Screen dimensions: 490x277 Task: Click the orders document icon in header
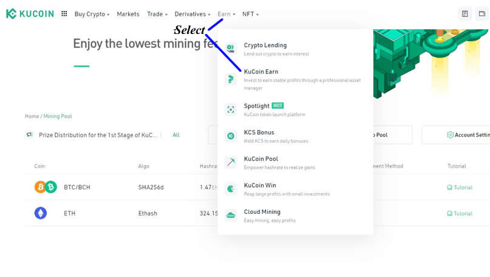465,14
